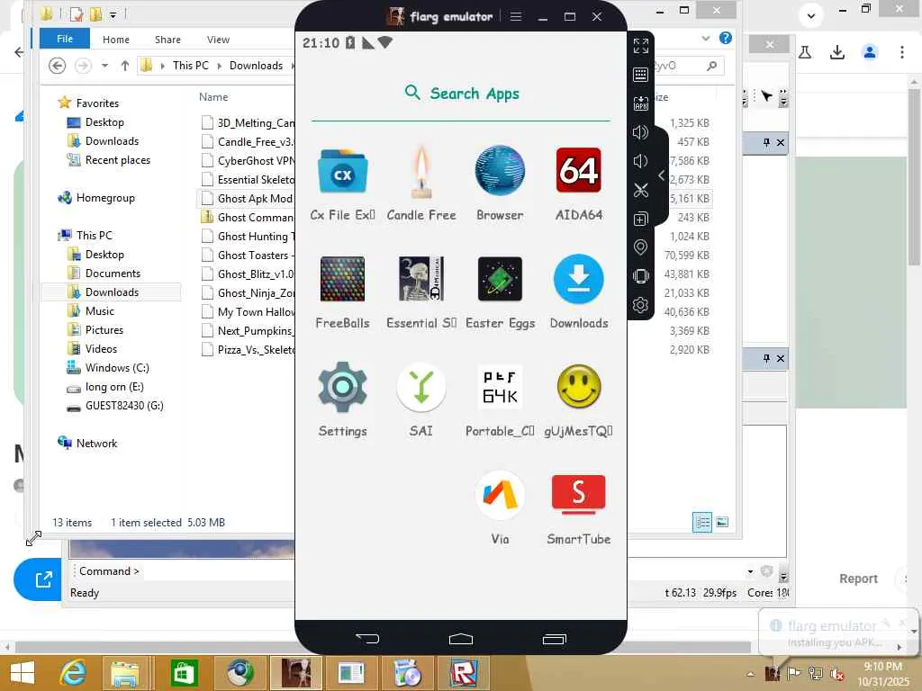Open the Windows Start button

click(x=23, y=673)
